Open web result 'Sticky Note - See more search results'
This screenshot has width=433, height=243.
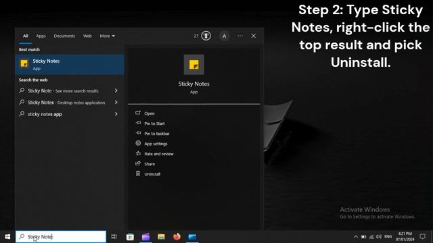[x=63, y=90]
